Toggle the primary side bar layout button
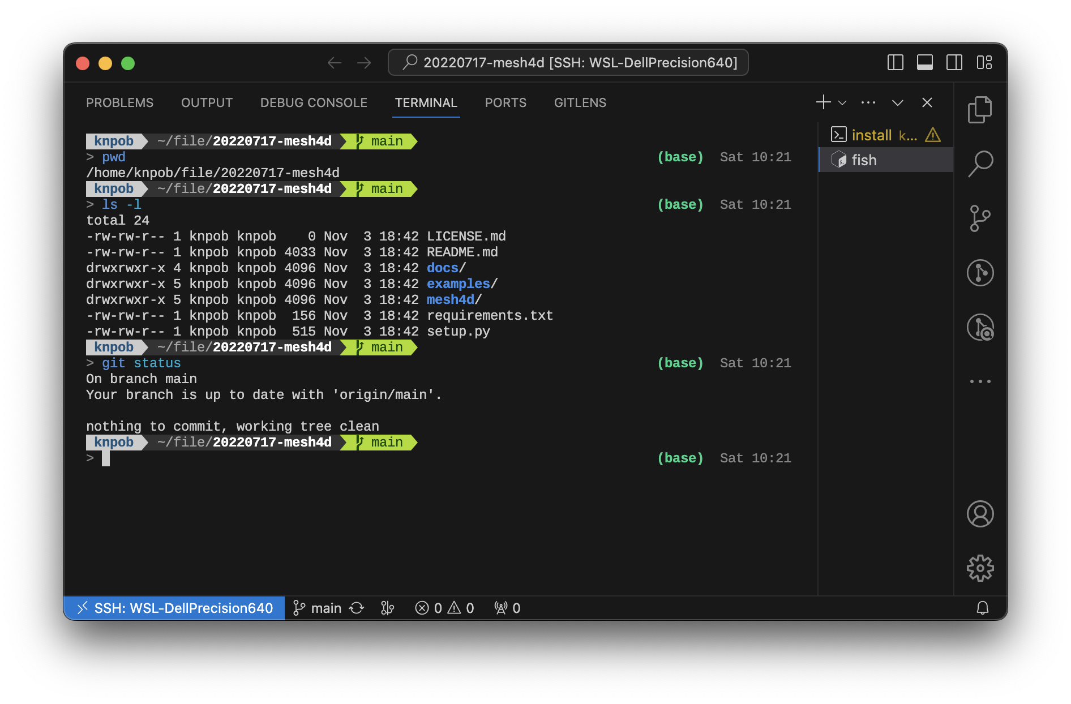The image size is (1071, 704). tap(895, 62)
